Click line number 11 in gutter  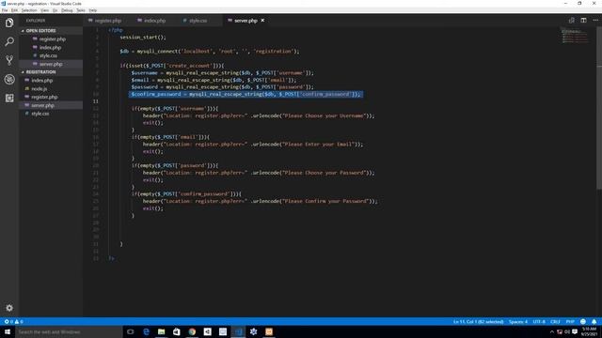click(96, 101)
